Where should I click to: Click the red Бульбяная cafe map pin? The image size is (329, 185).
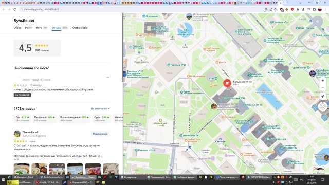click(227, 83)
